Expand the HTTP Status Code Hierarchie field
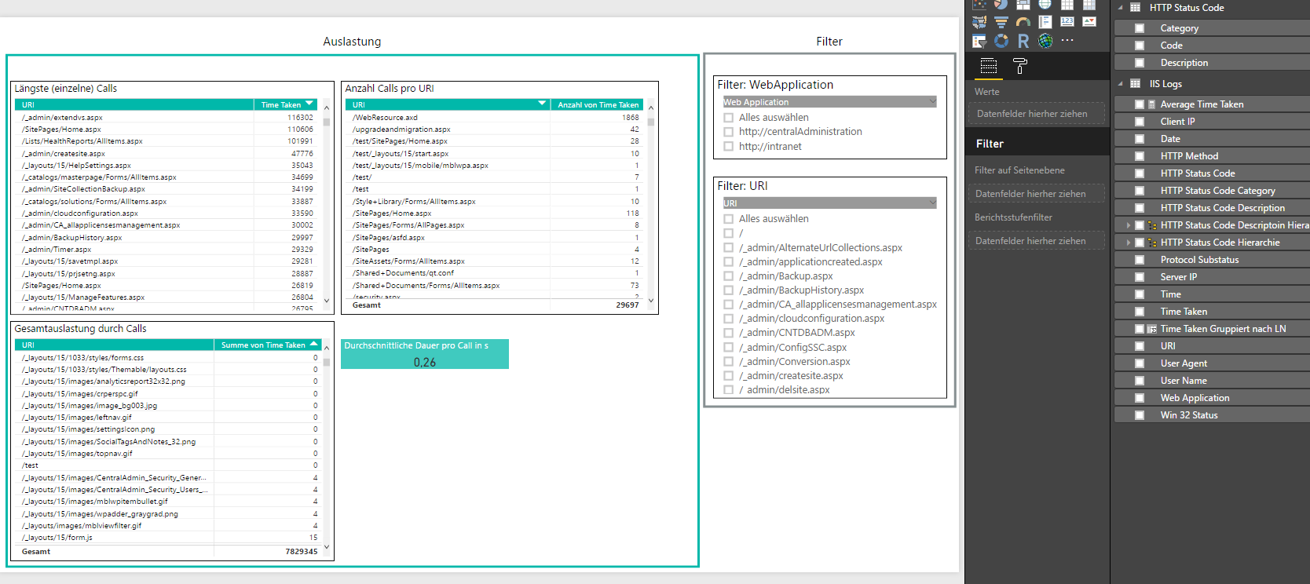 [1129, 243]
